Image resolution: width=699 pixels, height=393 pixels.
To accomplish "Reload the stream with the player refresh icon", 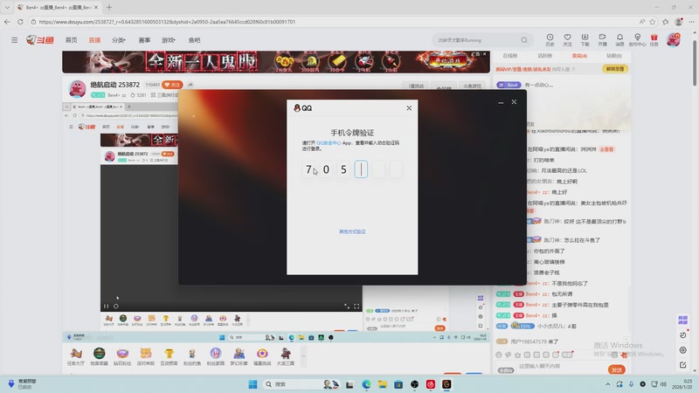I will pyautogui.click(x=116, y=307).
